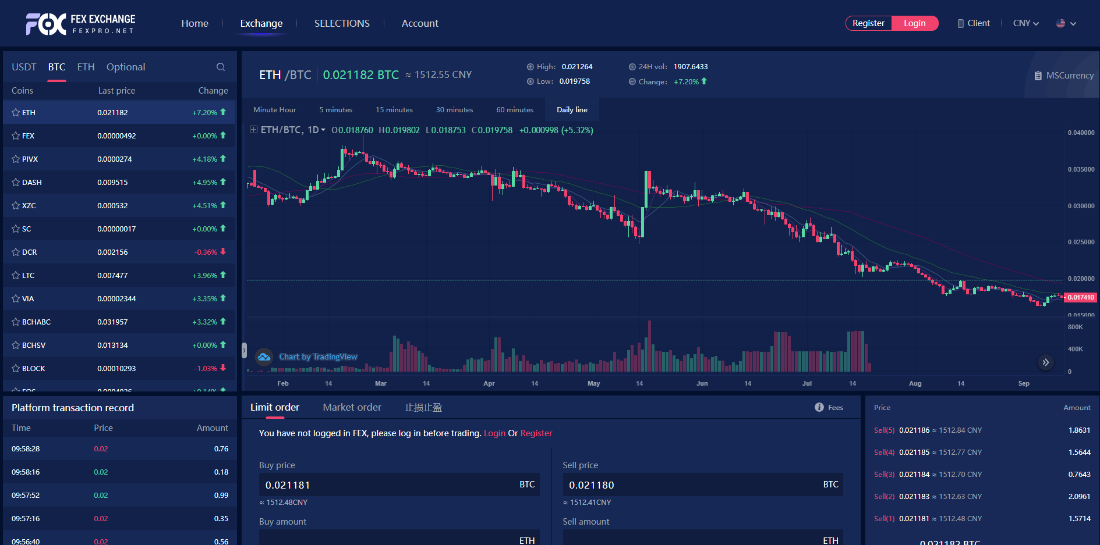Click the search icon in coin list
The image size is (1100, 545).
(221, 67)
